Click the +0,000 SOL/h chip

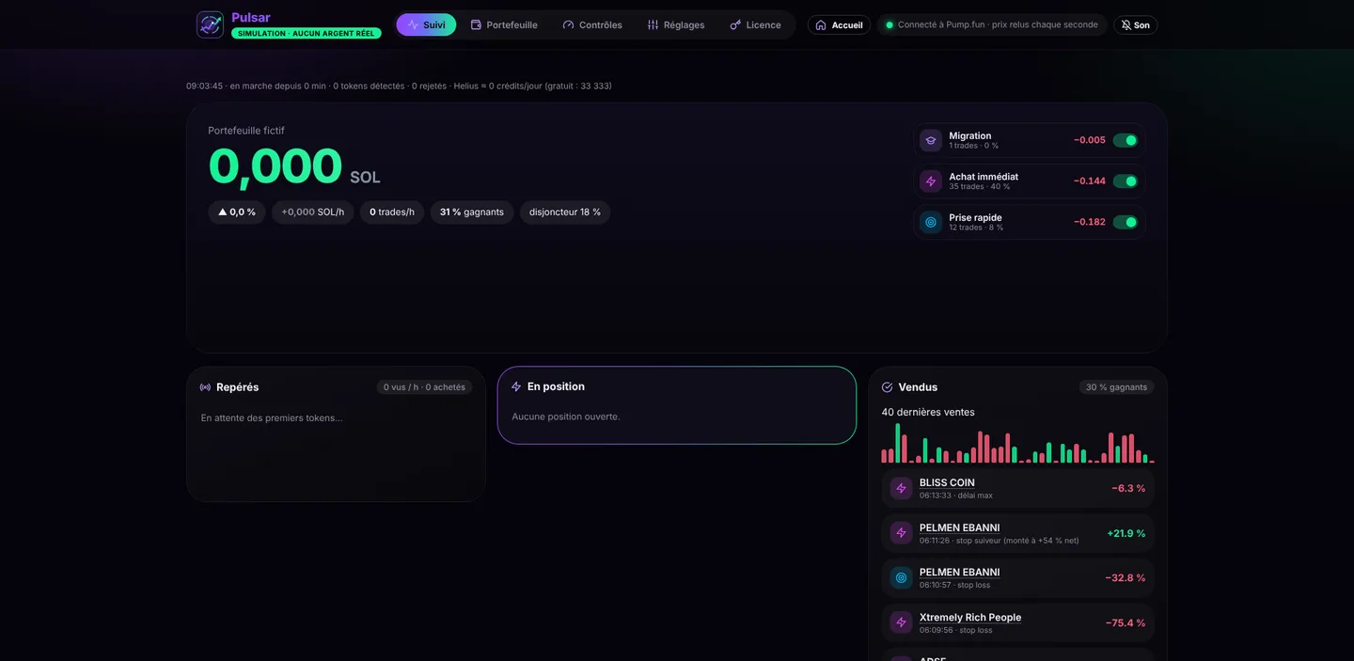pyautogui.click(x=313, y=212)
